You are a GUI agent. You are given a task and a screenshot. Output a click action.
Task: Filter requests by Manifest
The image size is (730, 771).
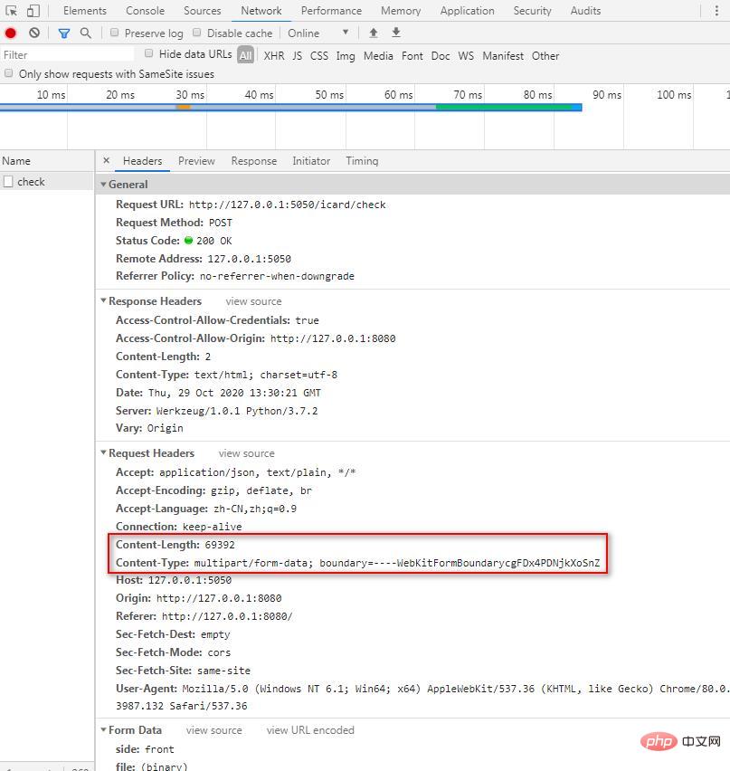(503, 55)
